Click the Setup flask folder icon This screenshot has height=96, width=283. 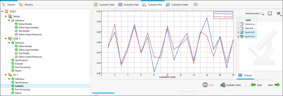(10, 16)
